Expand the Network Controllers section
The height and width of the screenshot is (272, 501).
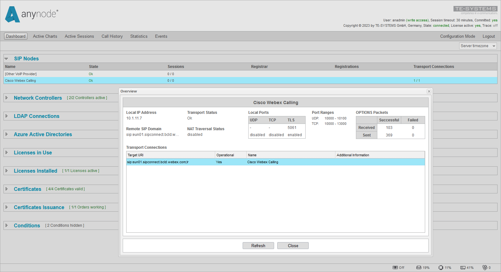tap(7, 98)
